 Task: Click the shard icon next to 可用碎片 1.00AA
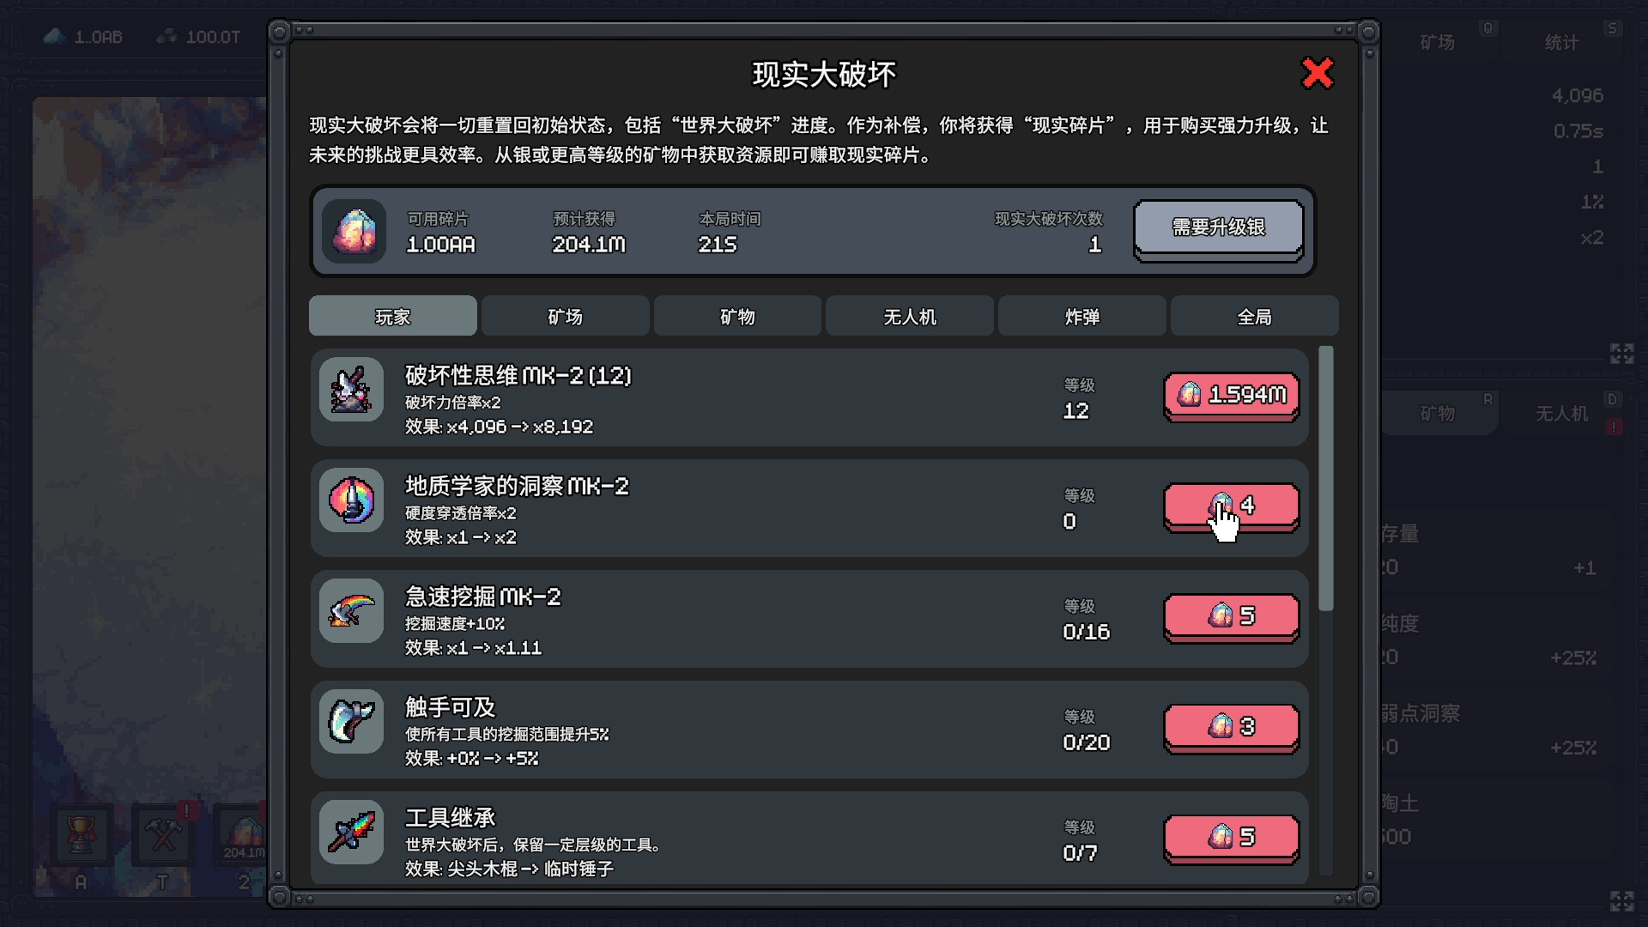354,232
